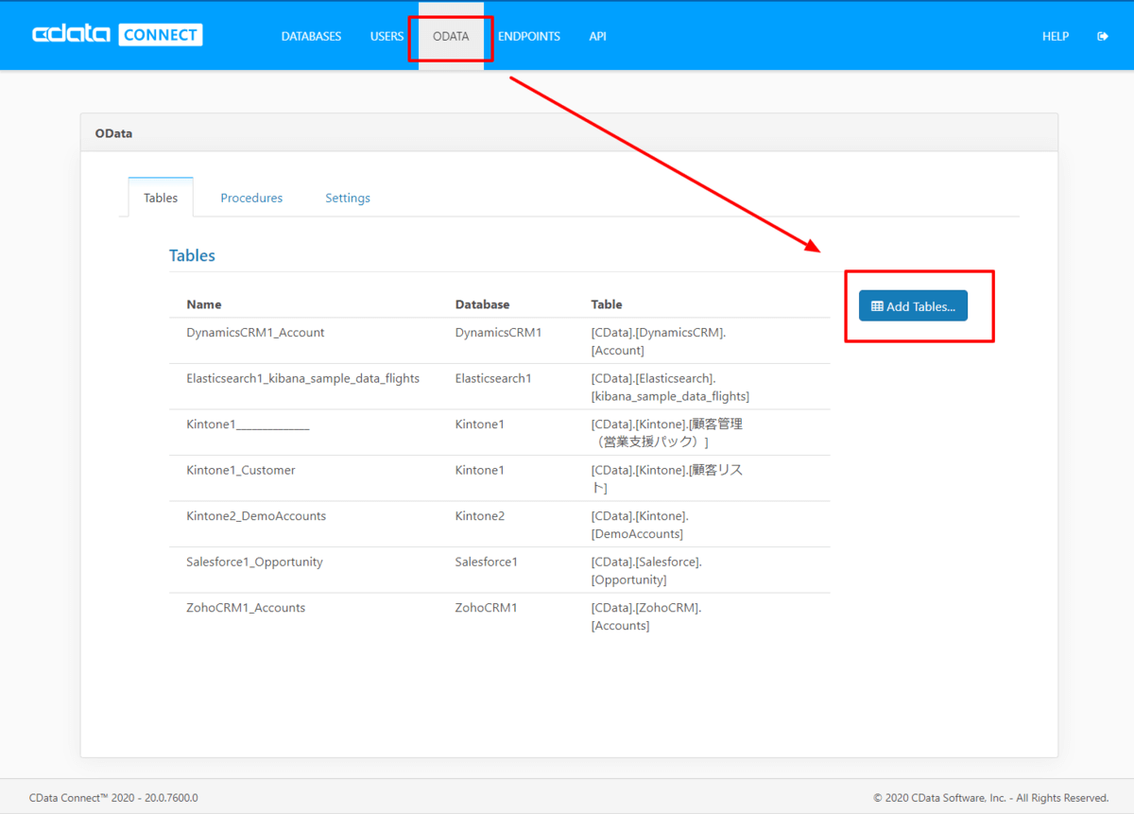The image size is (1134, 814).
Task: Switch to the Tables tab
Action: point(161,198)
